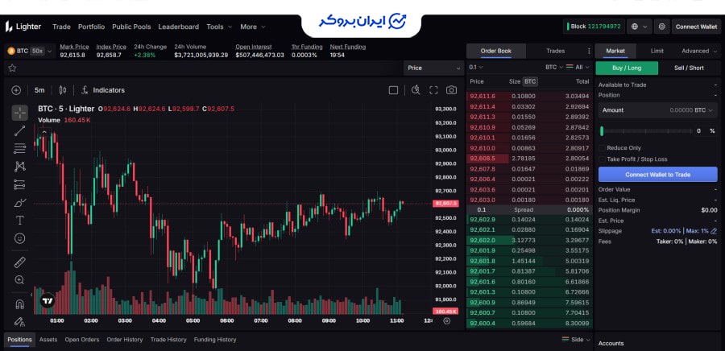Viewport: 725px width, 351px height.
Task: Select the crosshair cursor tool
Action: [20, 113]
